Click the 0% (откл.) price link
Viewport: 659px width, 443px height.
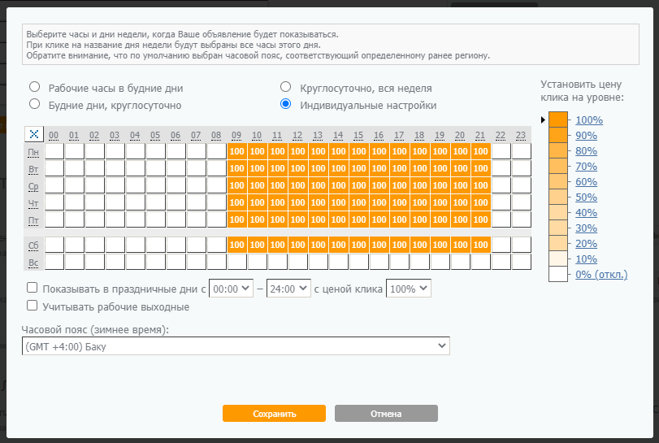(601, 275)
